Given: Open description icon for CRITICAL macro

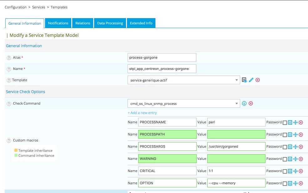Looking at the screenshot, I should coord(290,171).
